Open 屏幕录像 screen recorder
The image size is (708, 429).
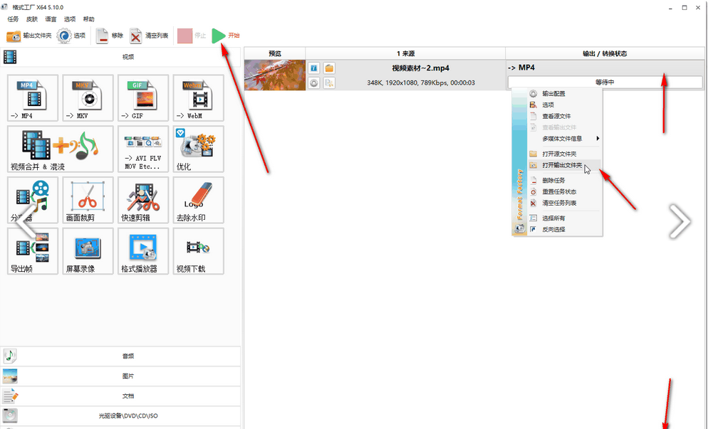click(88, 250)
